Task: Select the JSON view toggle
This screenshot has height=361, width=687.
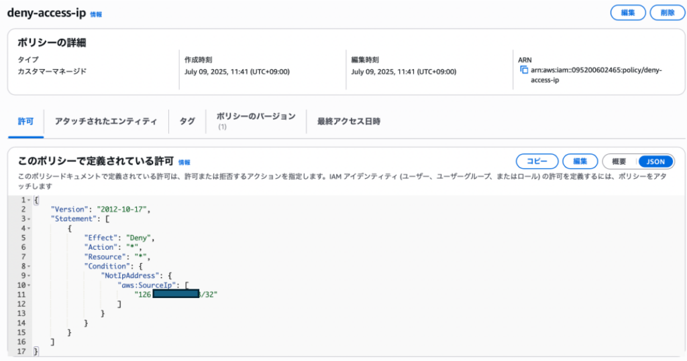Action: tap(655, 161)
